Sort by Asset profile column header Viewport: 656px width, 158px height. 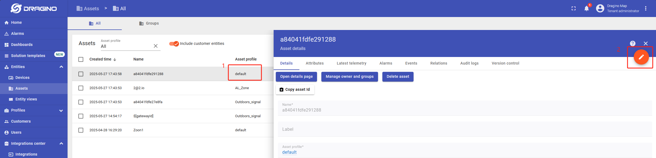pyautogui.click(x=246, y=59)
